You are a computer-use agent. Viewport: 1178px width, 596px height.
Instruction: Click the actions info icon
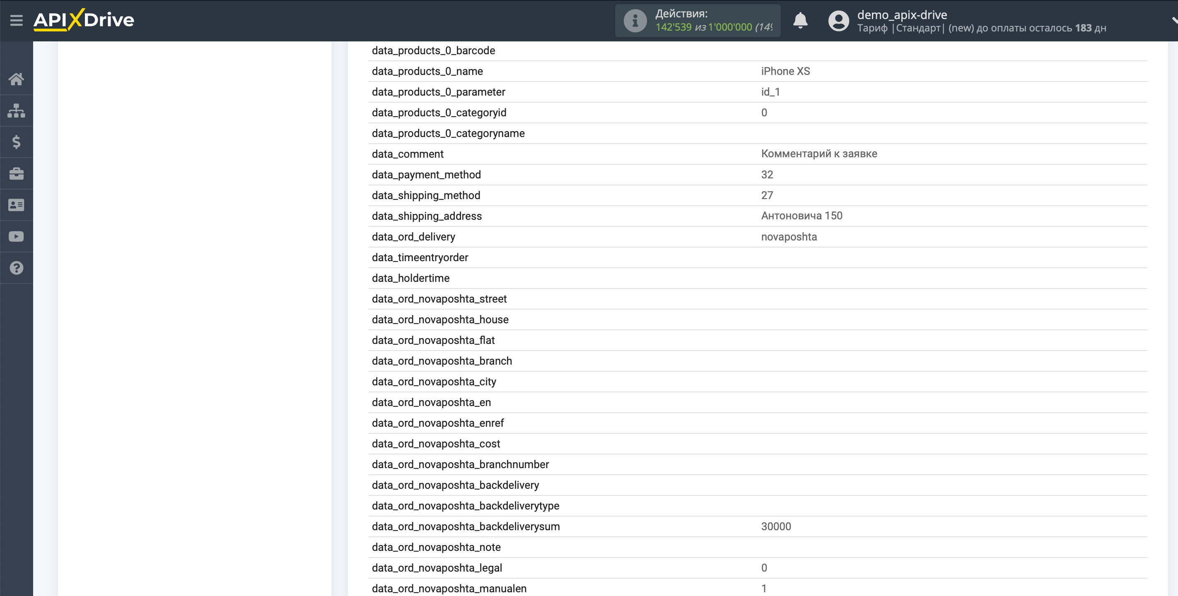click(x=635, y=21)
